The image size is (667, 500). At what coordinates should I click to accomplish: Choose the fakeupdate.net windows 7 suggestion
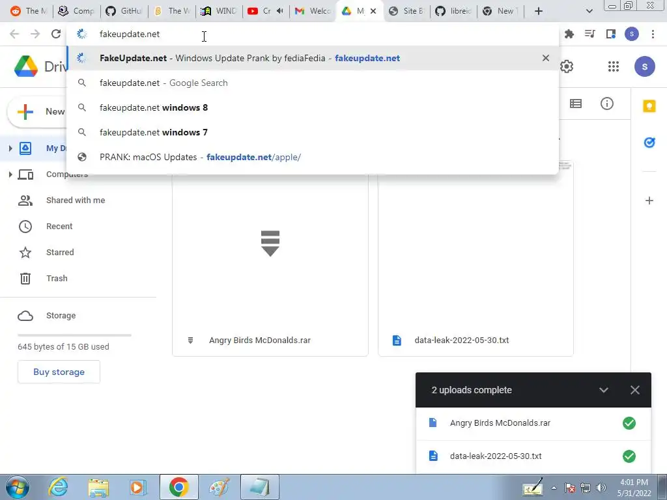312,132
